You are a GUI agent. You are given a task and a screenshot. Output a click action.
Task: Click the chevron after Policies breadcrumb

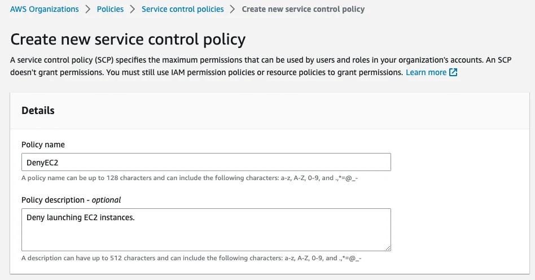133,9
